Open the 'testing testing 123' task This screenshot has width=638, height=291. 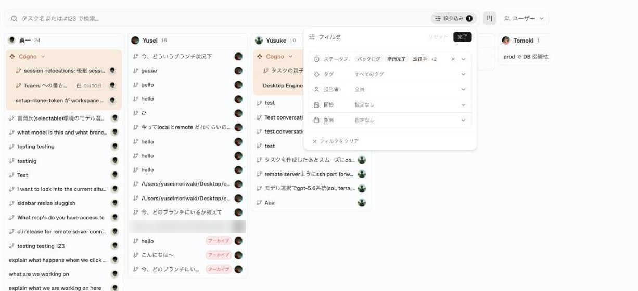click(65, 246)
